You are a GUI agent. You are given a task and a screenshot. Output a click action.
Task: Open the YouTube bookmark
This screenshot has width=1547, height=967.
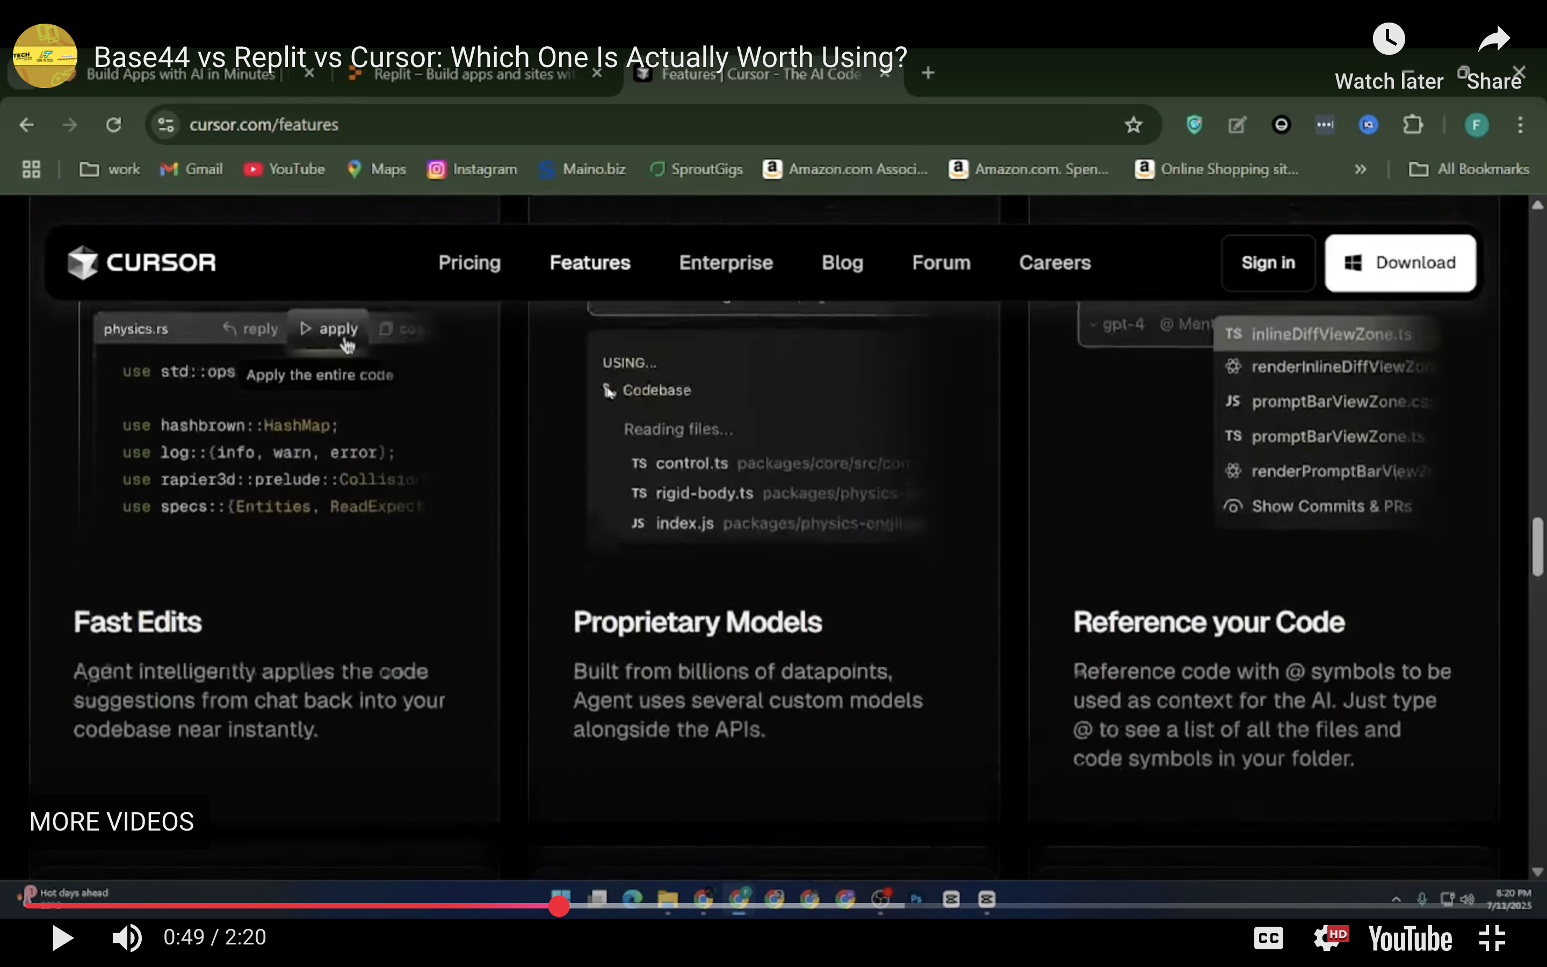285,169
